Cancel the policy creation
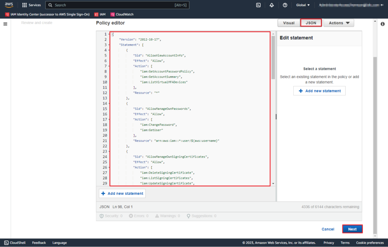Screen dimensions: 388x247 point(328,229)
